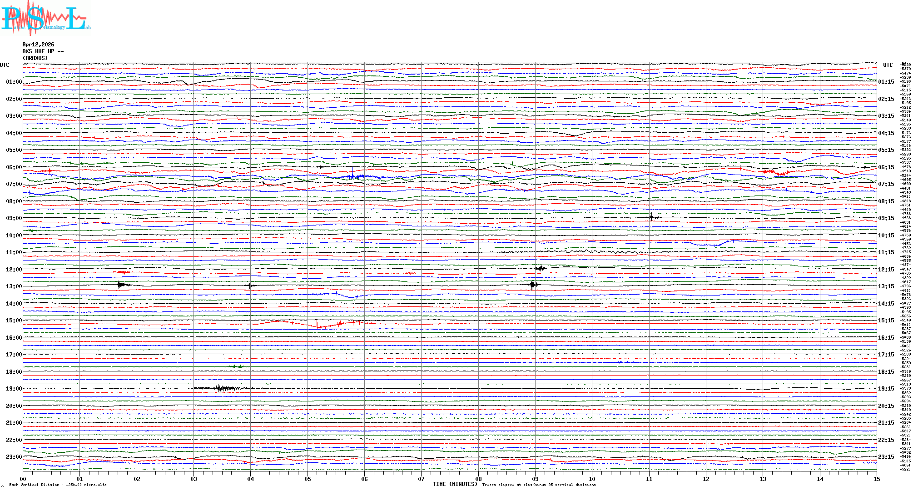Screen dimensions: 913x491
Task: Click the left UTC axis header
Action: pos(5,65)
